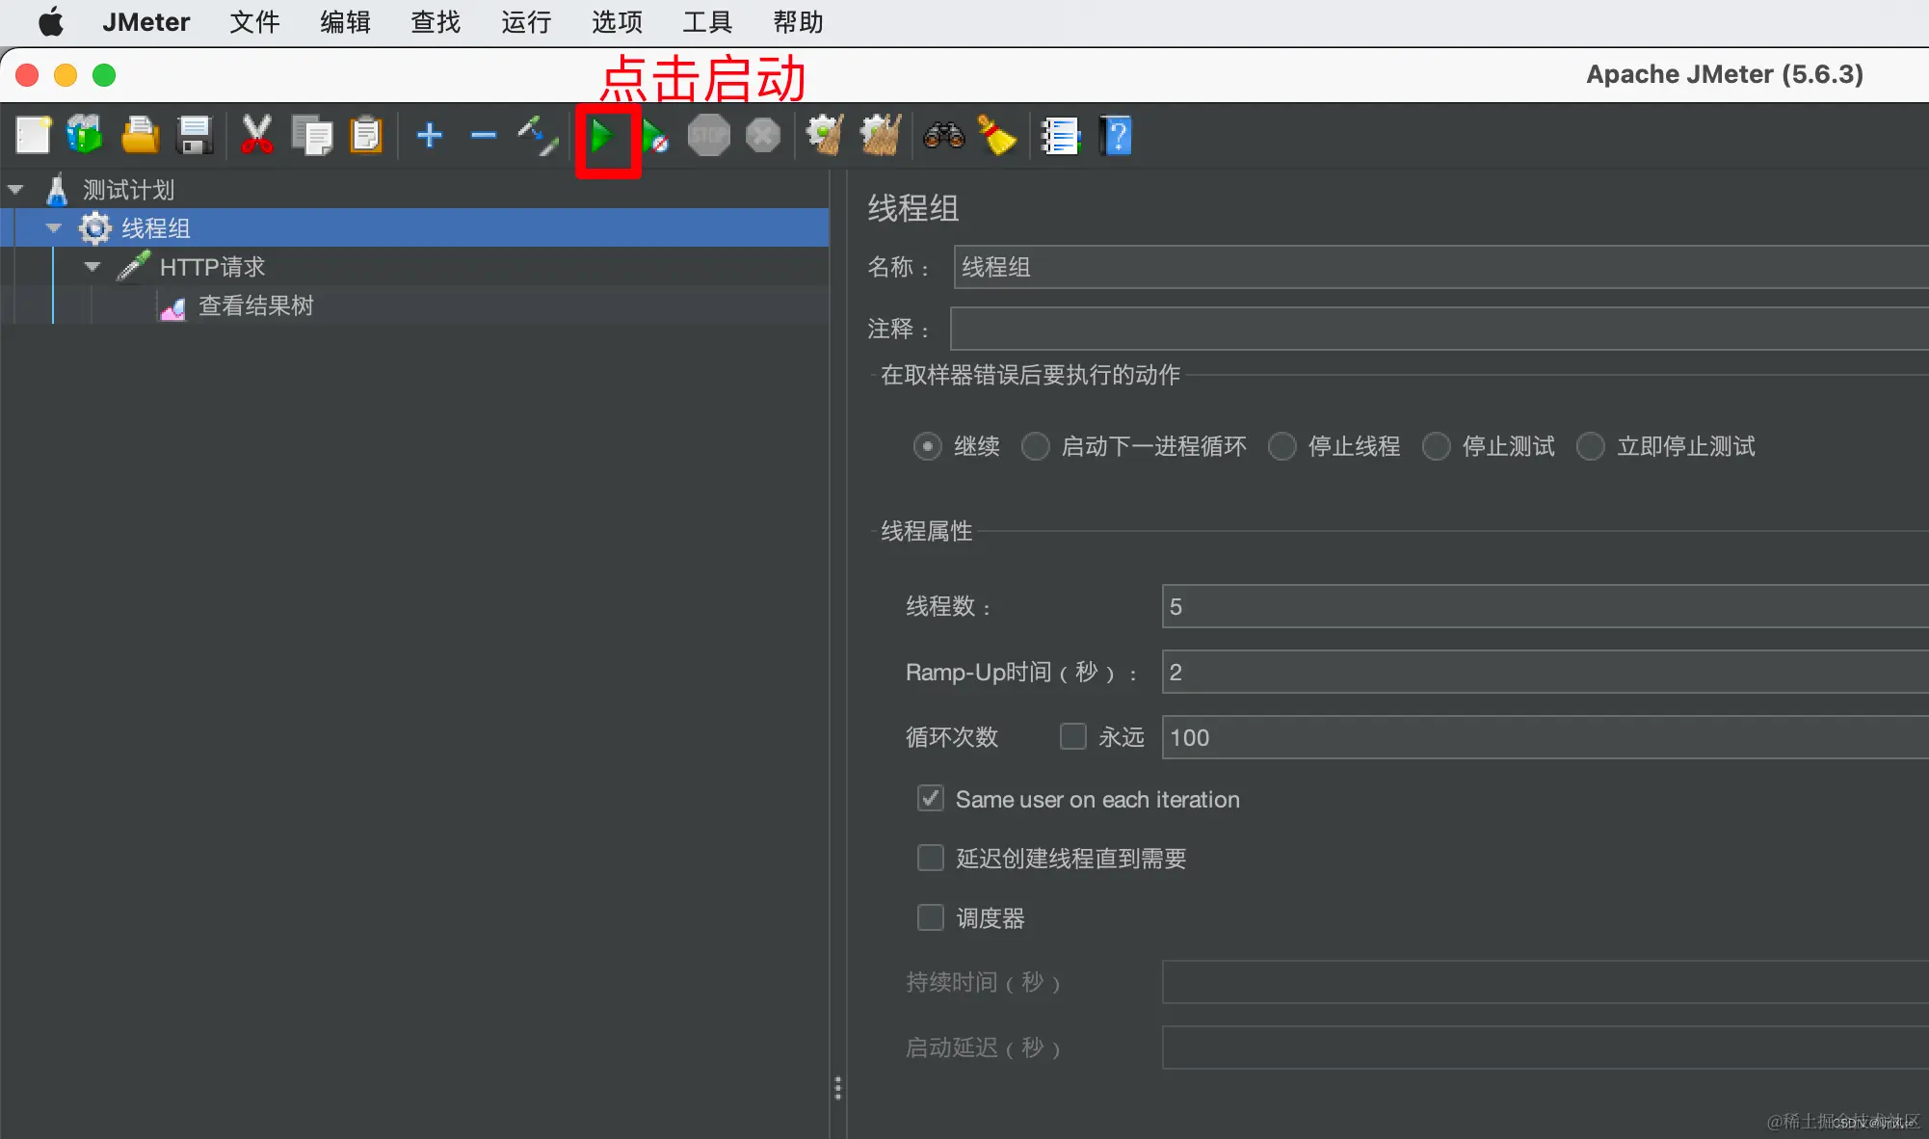Click the Open file folder icon
Image resolution: width=1929 pixels, height=1139 pixels.
pyautogui.click(x=140, y=135)
